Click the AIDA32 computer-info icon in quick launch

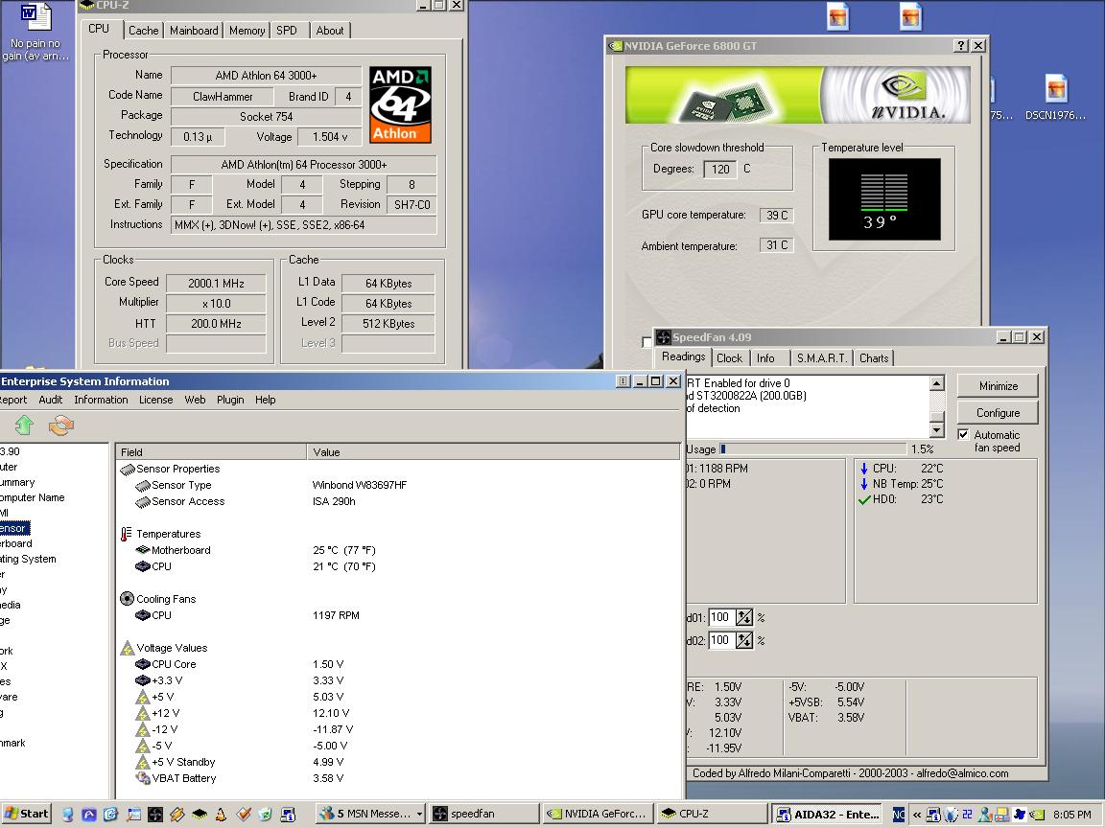click(x=288, y=814)
